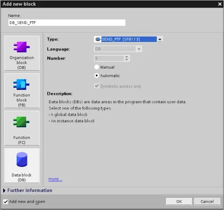The height and width of the screenshot is (210, 224).
Task: Increase the block Number with up arrow
Action: 126,57
